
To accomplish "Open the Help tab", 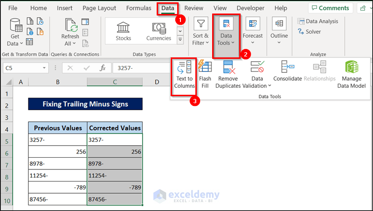I will pos(281,8).
